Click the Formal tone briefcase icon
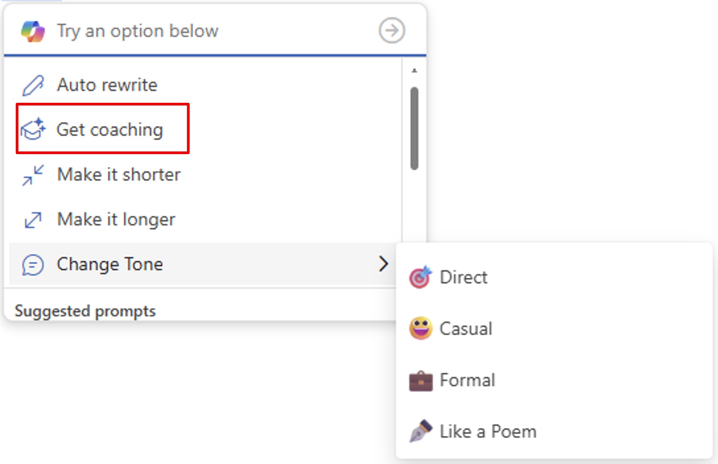718x464 pixels. point(420,380)
